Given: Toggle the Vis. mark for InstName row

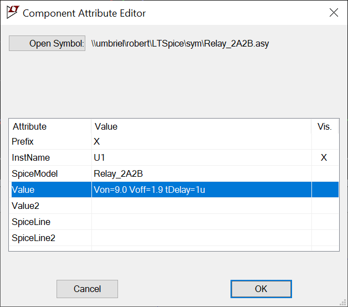Looking at the screenshot, I should (x=324, y=158).
